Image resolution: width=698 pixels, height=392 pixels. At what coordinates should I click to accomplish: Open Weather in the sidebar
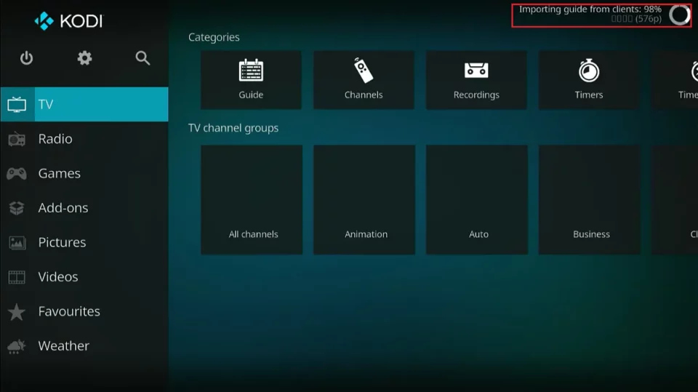click(84, 346)
